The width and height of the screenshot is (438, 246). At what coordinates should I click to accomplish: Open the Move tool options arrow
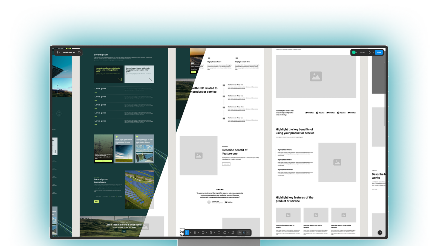(x=191, y=233)
